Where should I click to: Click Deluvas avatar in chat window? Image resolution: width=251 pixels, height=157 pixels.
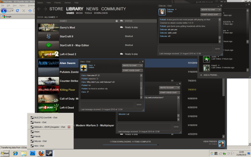point(162,11)
